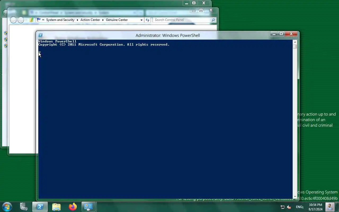339x212 pixels.
Task: Open File Explorer from the taskbar
Action: [56, 207]
